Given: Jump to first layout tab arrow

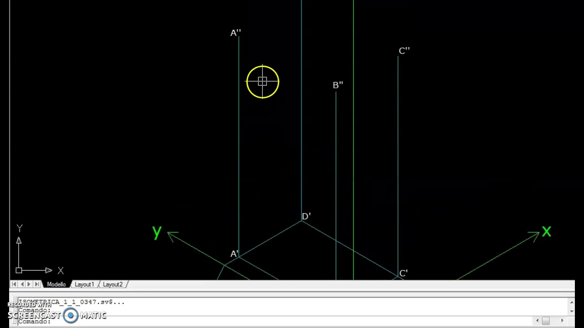Looking at the screenshot, I should [14, 284].
